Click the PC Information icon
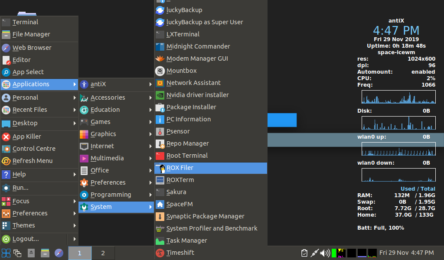This screenshot has height=260, width=444. 160,120
